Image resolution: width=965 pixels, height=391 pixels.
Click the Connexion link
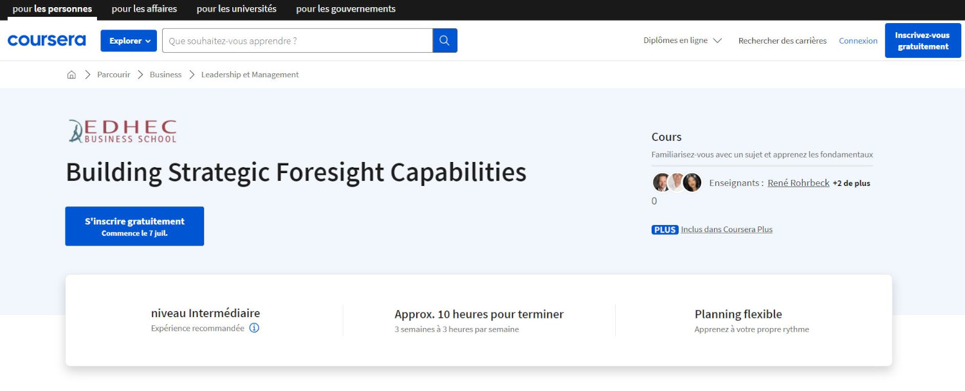pos(858,41)
